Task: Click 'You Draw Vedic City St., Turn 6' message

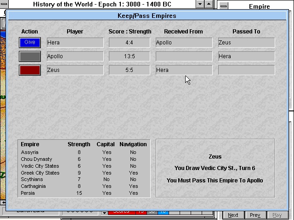Action: tap(215, 168)
